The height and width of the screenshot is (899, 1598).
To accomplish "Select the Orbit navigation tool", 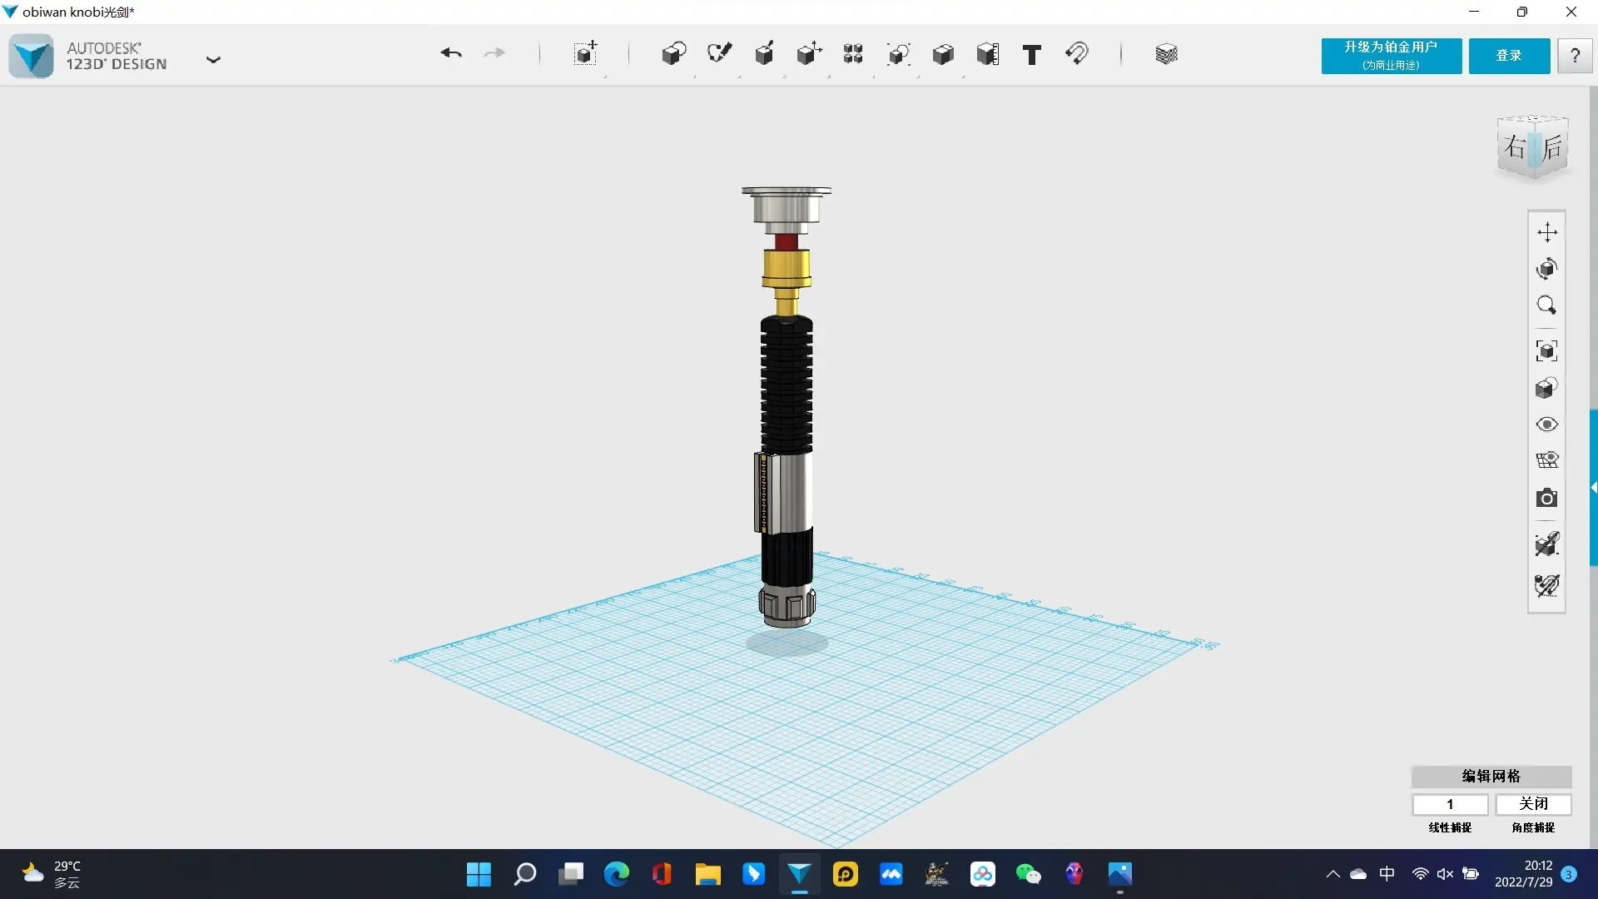I will pos(1547,269).
